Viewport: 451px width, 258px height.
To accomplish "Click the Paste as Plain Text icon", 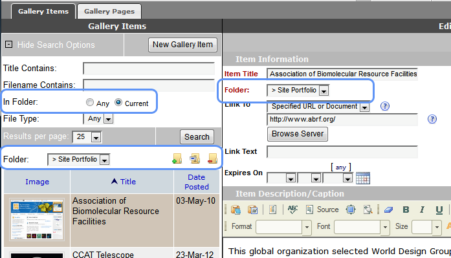I will pyautogui.click(x=236, y=210).
